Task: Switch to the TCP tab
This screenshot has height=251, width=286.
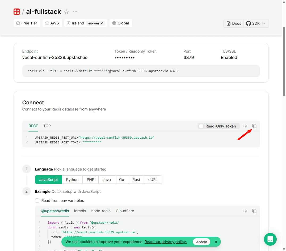Action: 47,126
